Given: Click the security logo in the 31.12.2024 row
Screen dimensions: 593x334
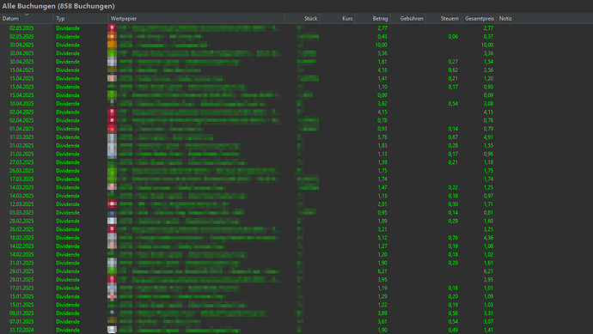Looking at the screenshot, I should coord(112,330).
